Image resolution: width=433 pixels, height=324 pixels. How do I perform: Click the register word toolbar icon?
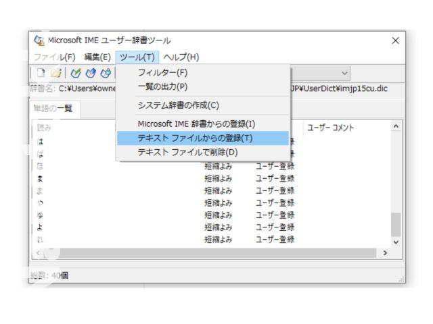76,73
